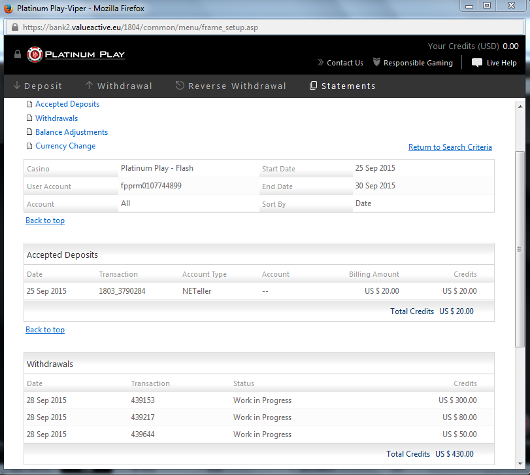Click the Withdrawal up-arrow icon
Screen dimensions: 530x475
[x=89, y=85]
